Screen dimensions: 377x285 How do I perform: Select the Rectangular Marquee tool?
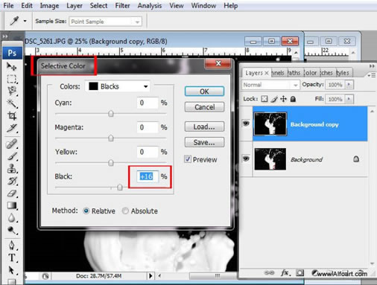tap(11, 79)
